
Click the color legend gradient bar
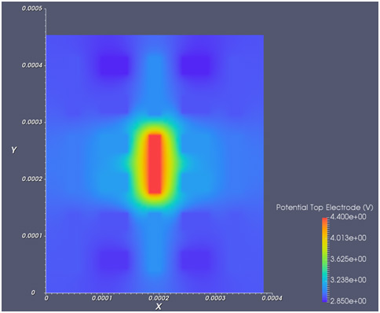(x=324, y=260)
